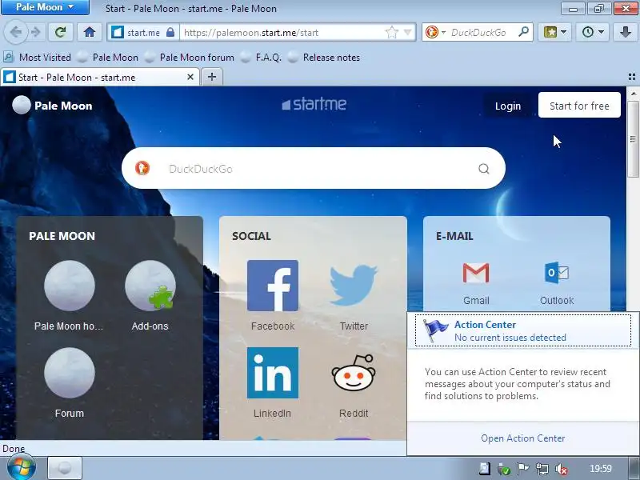Click the padlock site identity icon
Viewport: 640px width, 480px height.
click(x=170, y=32)
